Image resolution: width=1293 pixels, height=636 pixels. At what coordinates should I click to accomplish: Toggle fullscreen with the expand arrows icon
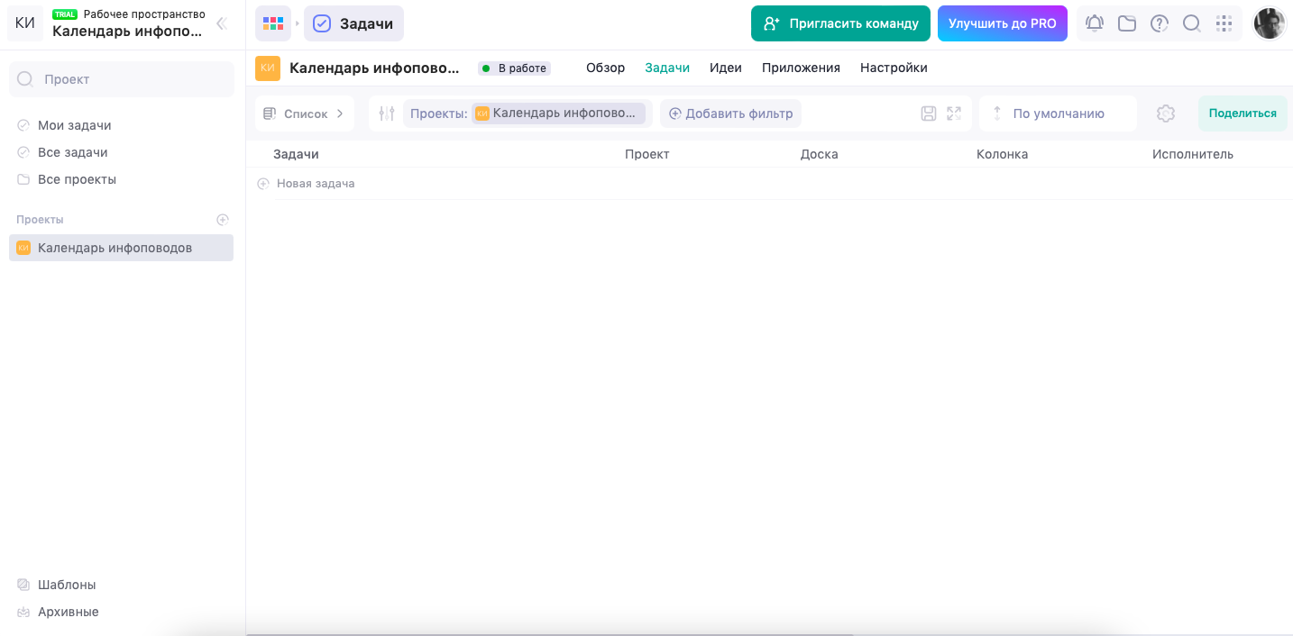point(954,114)
